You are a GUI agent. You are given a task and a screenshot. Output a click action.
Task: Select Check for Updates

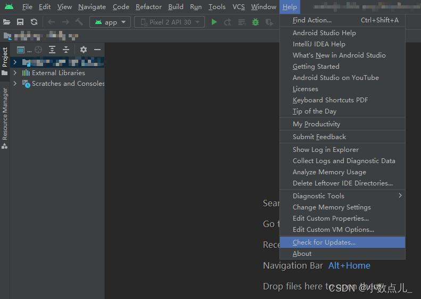(342, 243)
